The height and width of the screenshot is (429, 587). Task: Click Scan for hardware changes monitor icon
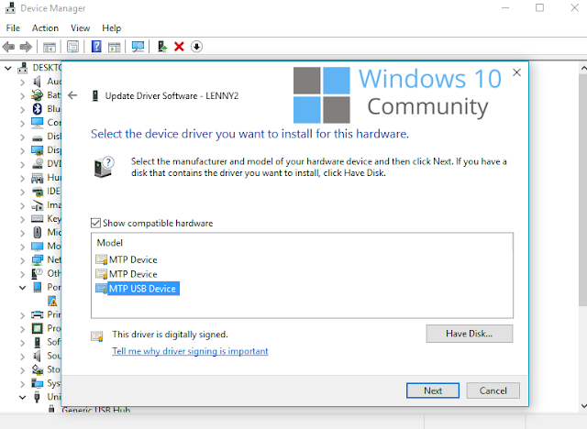pyautogui.click(x=138, y=47)
